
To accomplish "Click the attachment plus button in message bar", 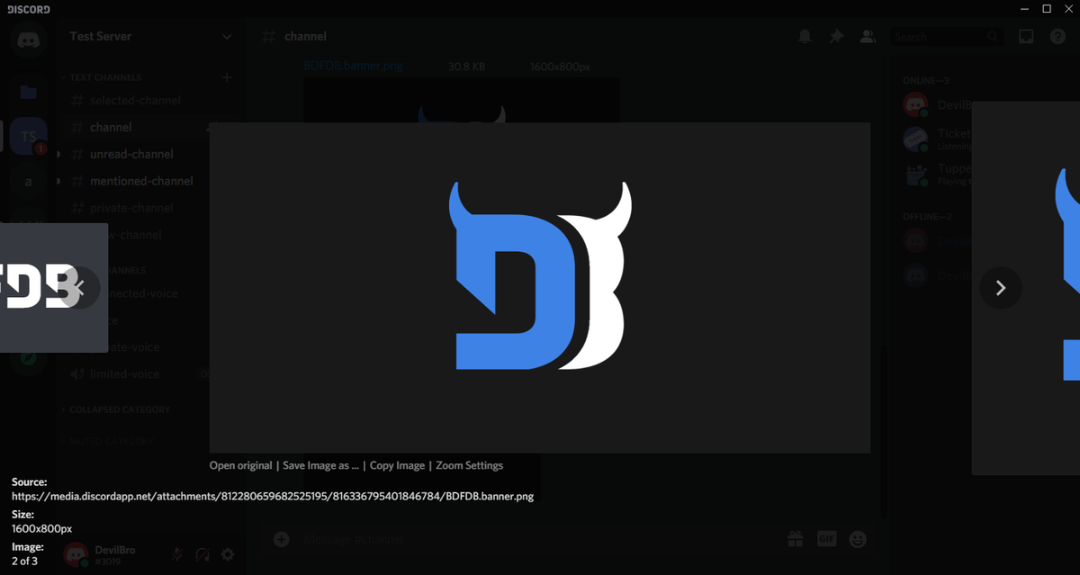I will (282, 539).
